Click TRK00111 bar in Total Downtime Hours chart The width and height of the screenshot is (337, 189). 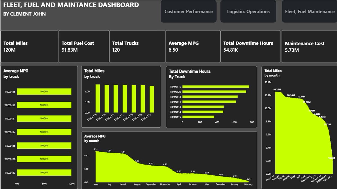[x=209, y=102]
